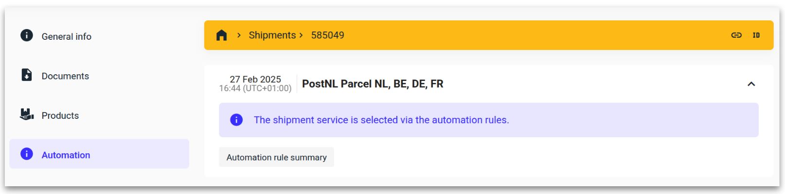
Task: Switch to the Documents section
Action: 65,76
